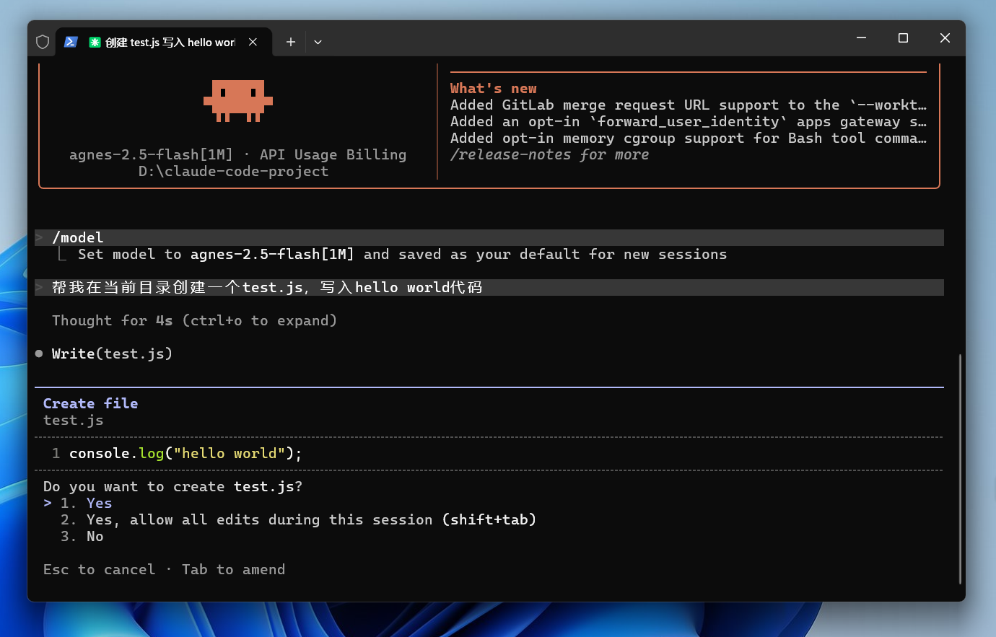
Task: Click the green Claude status icon on tab
Action: point(95,42)
